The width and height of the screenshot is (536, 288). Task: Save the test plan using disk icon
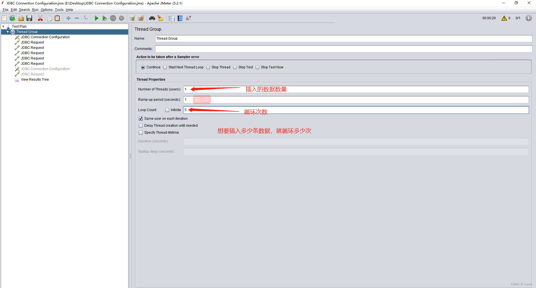pyautogui.click(x=29, y=18)
